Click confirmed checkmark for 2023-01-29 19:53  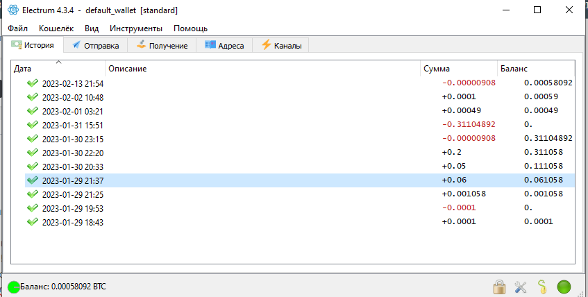(x=33, y=207)
